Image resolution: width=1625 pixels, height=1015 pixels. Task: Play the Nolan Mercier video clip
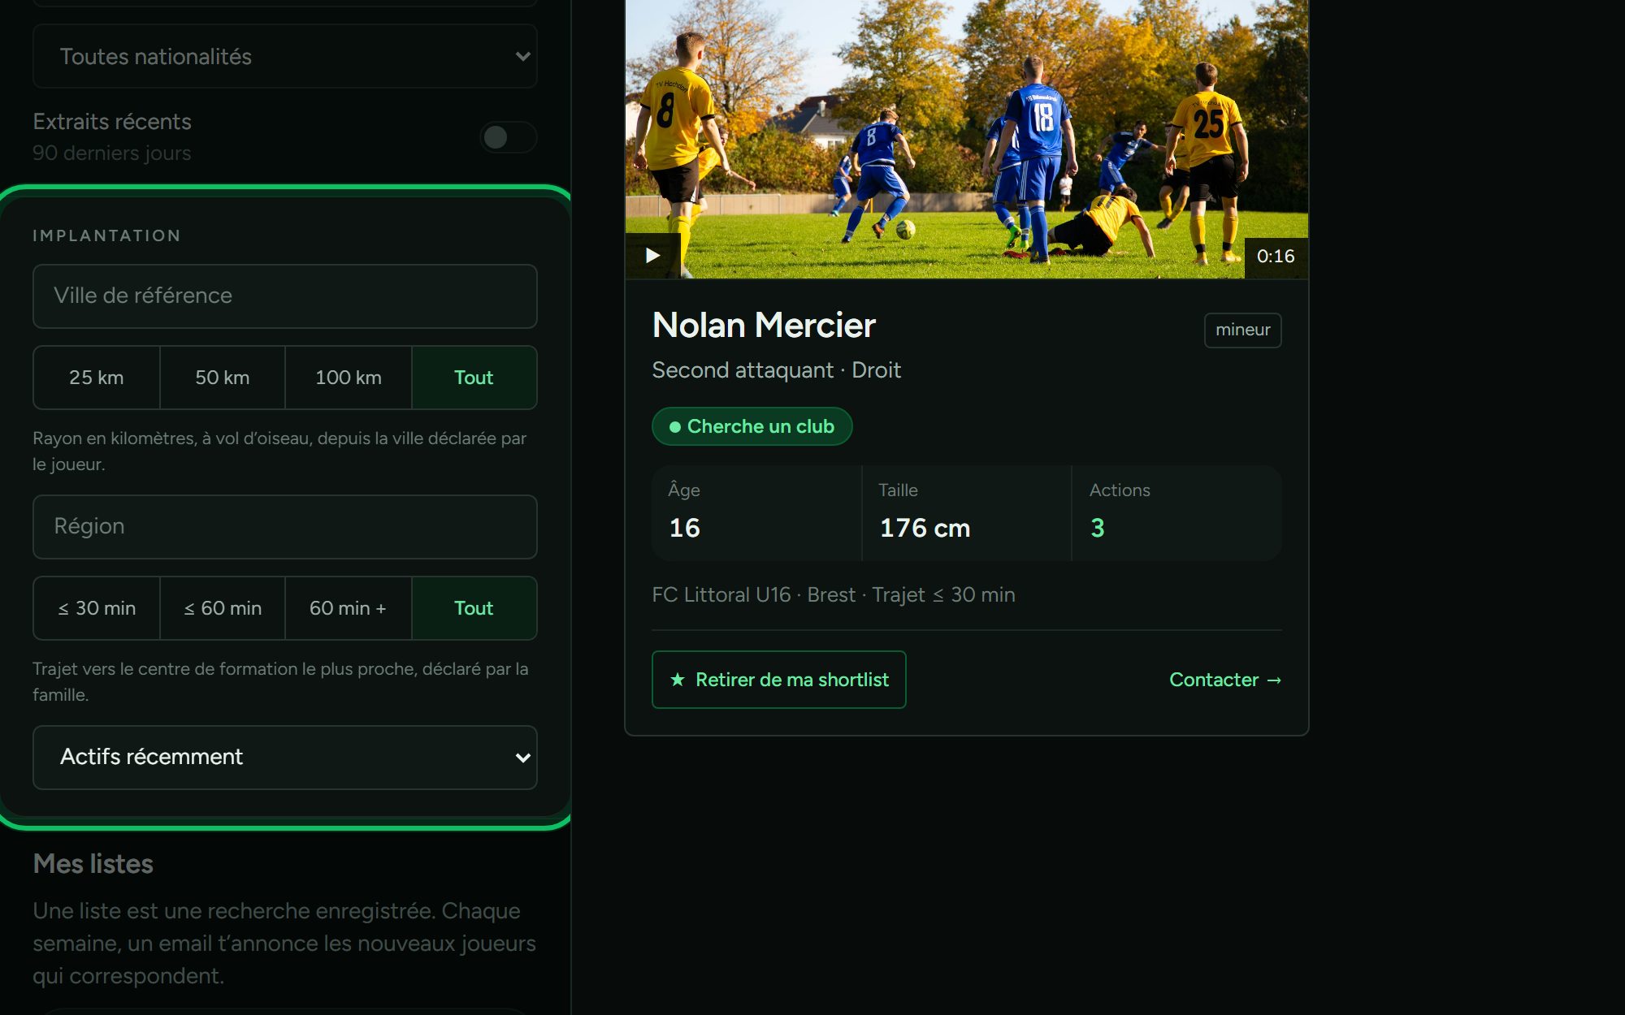pos(652,256)
